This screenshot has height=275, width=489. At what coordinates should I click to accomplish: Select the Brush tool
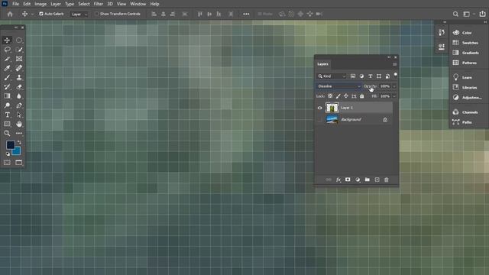[7, 77]
